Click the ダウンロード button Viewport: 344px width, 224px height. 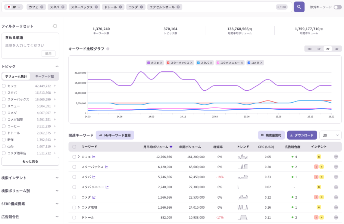point(302,135)
